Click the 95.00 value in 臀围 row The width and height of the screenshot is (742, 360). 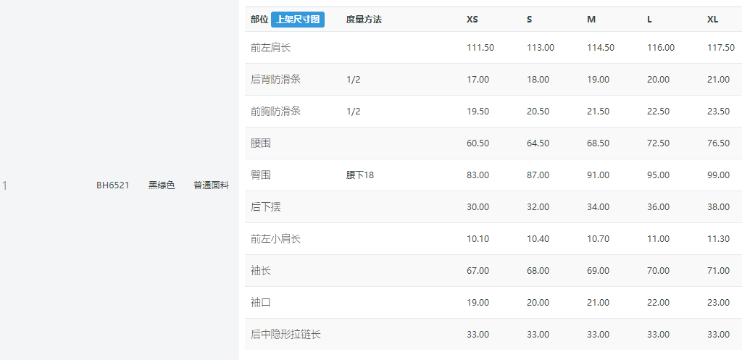658,175
